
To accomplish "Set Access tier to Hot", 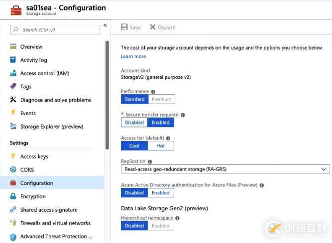I will tap(161, 146).
